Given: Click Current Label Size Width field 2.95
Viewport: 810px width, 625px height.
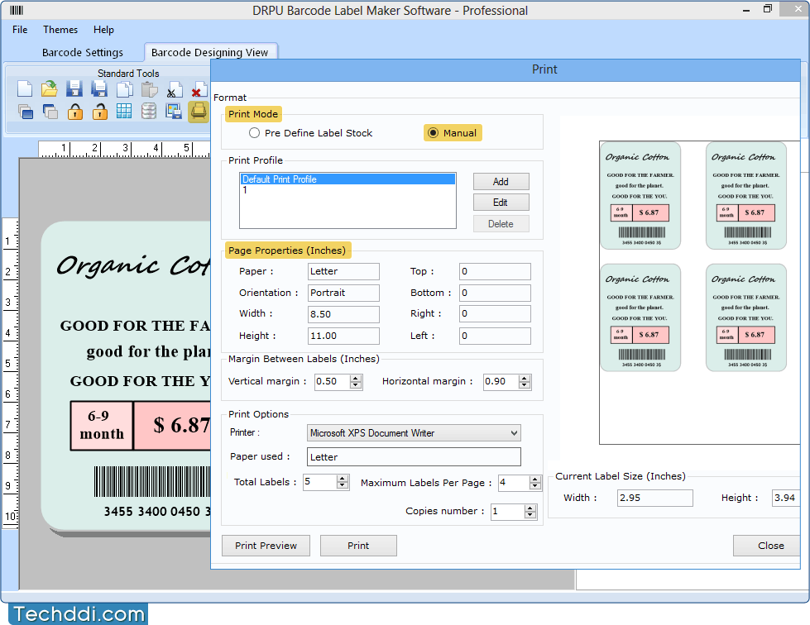Looking at the screenshot, I should tap(655, 498).
